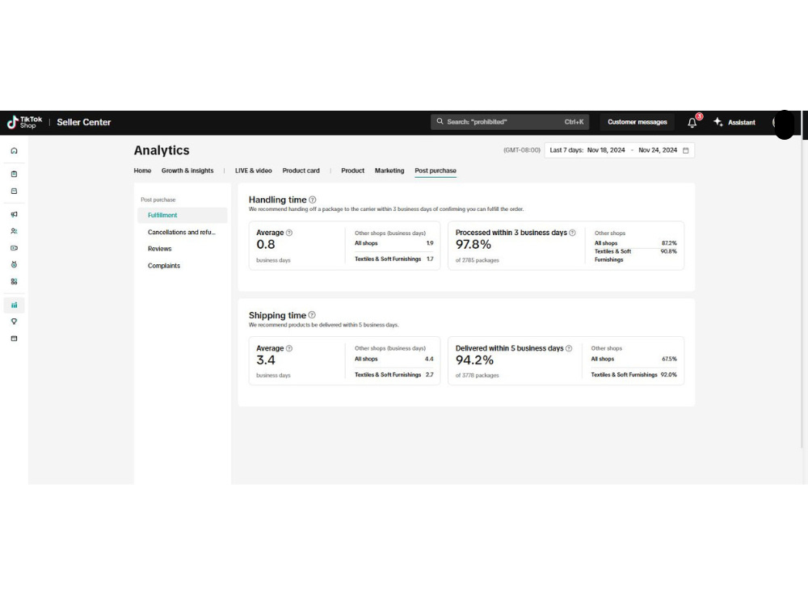Click help icon beside Shipping time Average
The height and width of the screenshot is (606, 808).
point(289,348)
